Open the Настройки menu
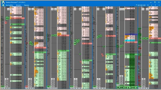The width and height of the screenshot is (161, 90). point(9,5)
